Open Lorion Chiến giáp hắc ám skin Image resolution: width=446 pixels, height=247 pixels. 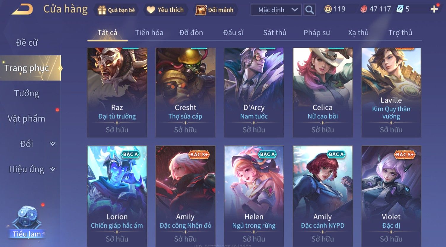(117, 196)
